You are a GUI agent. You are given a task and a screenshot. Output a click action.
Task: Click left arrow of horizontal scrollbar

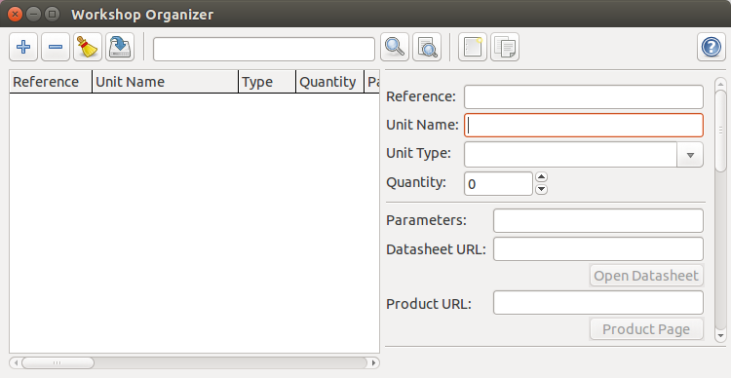point(16,362)
